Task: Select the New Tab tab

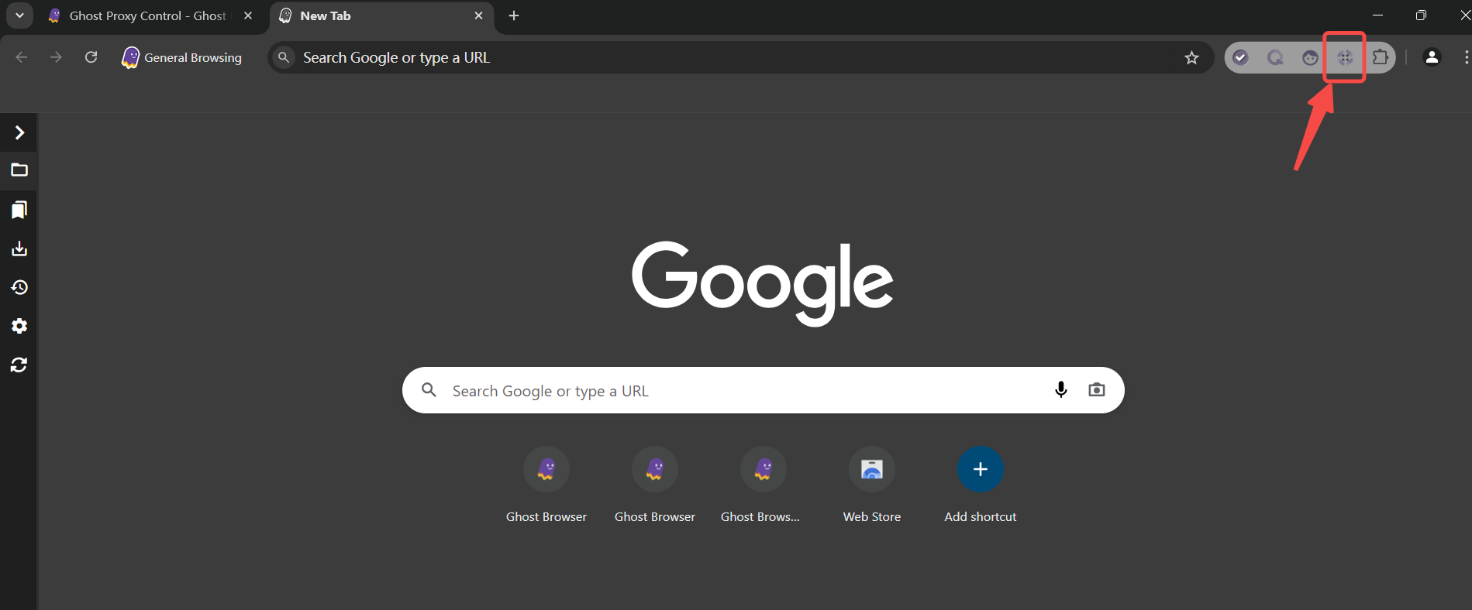Action: pyautogui.click(x=383, y=16)
